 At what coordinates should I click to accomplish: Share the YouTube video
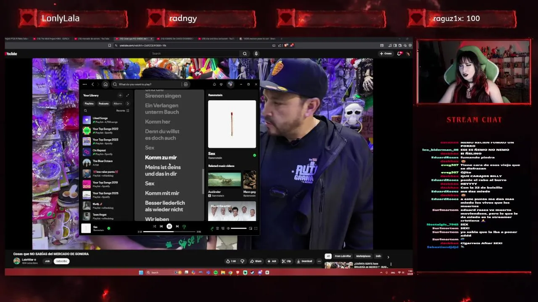(256, 261)
